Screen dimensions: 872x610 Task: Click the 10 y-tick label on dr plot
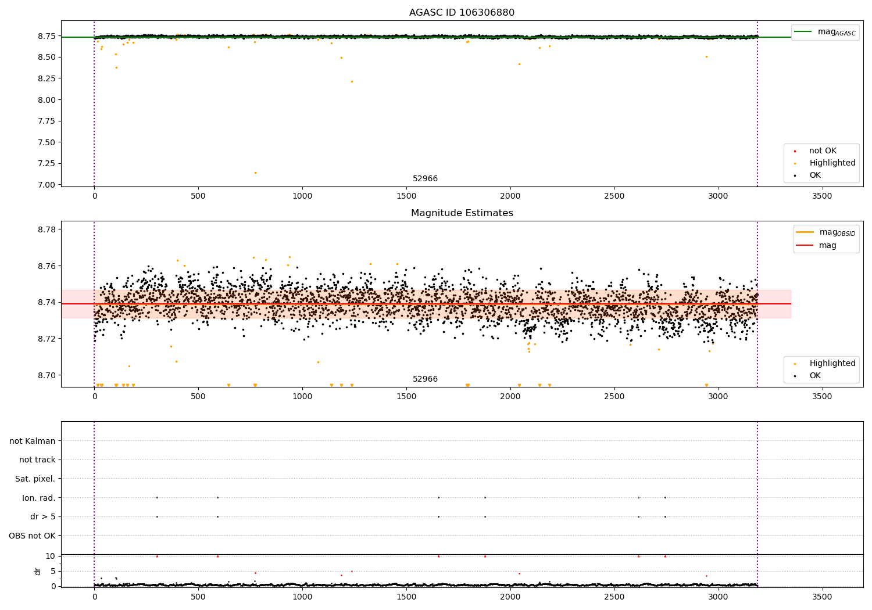point(51,556)
